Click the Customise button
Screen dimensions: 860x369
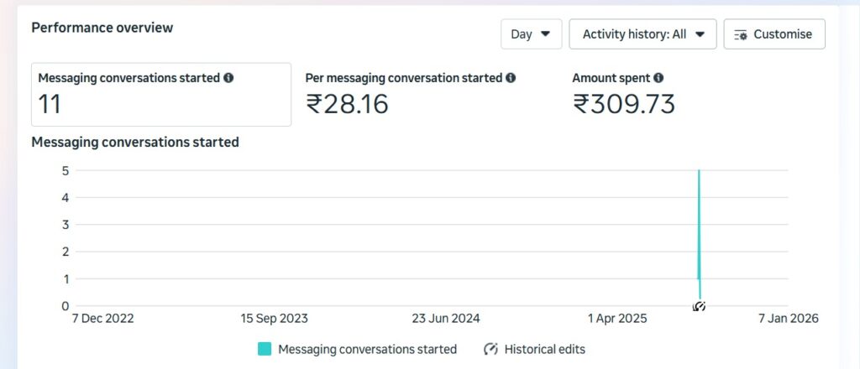coord(773,34)
